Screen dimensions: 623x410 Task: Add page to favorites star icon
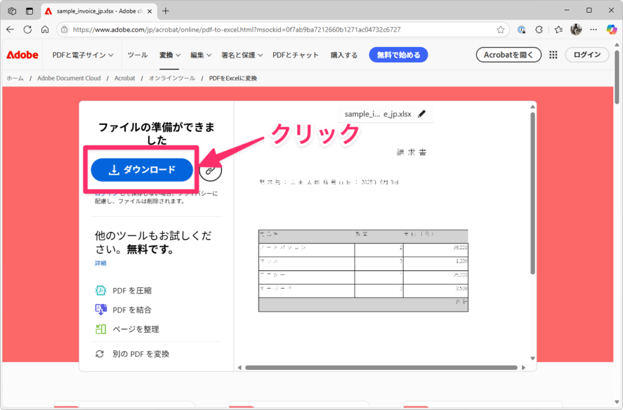click(501, 29)
